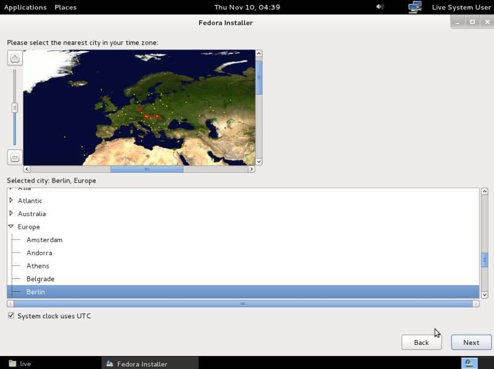Toggle the System clock uses UTC checkbox
The height and width of the screenshot is (369, 494).
pyautogui.click(x=11, y=315)
